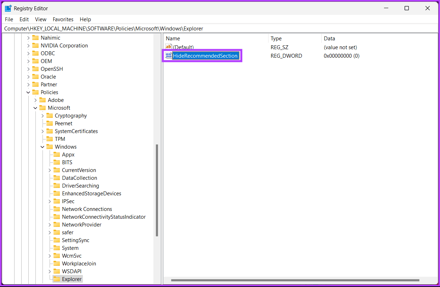The height and width of the screenshot is (287, 440).
Task: Select the HideRecommendedSection value name
Action: pyautogui.click(x=205, y=56)
